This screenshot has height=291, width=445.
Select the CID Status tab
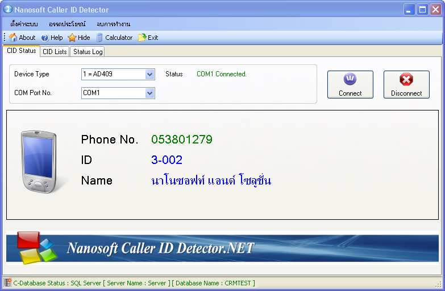click(x=21, y=51)
